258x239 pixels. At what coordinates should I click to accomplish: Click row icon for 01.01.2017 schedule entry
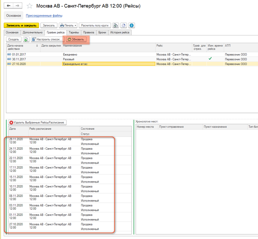pyautogui.click(x=9, y=54)
